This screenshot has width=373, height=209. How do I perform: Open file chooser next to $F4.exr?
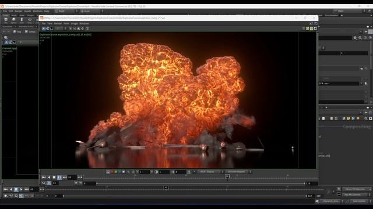tap(366, 84)
